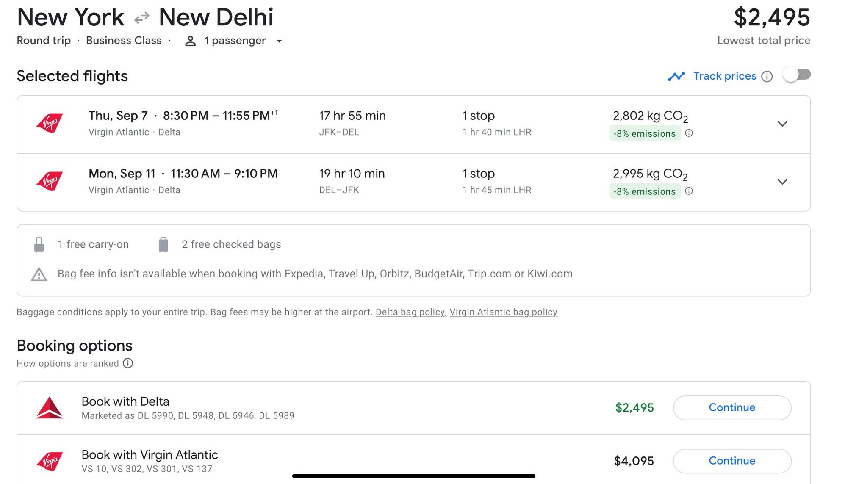The width and height of the screenshot is (845, 484).
Task: Click the Virgin Atlantic logo on Sep 11 flight
Action: [50, 181]
